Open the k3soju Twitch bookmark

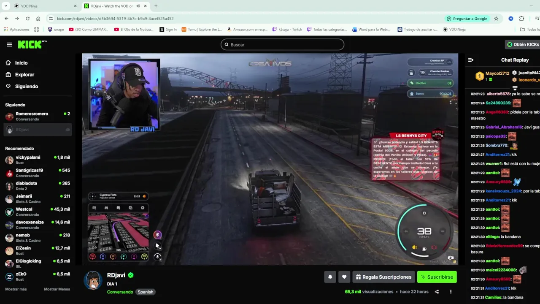287,30
